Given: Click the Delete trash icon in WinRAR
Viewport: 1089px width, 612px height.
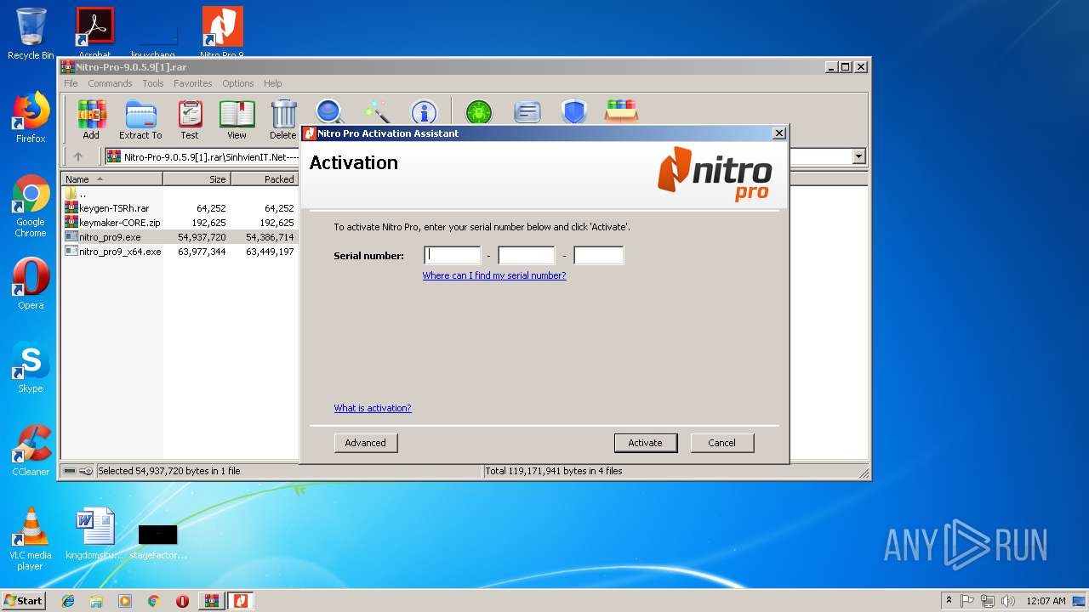Looking at the screenshot, I should (x=283, y=119).
